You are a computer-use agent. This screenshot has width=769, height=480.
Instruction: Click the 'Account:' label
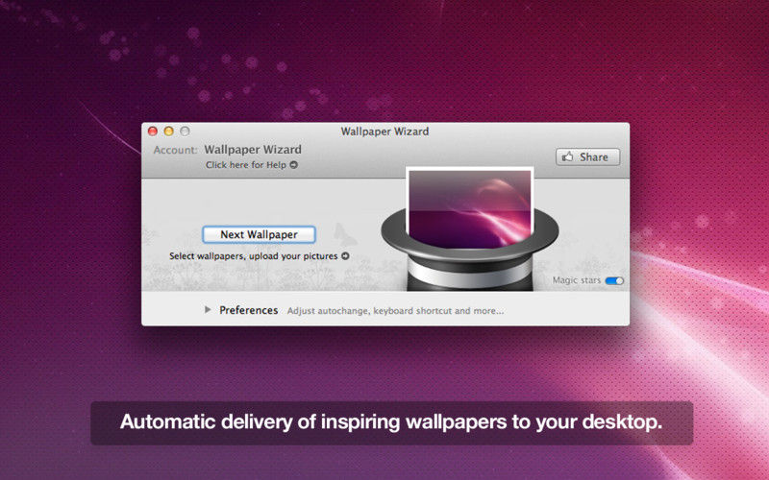coord(175,150)
